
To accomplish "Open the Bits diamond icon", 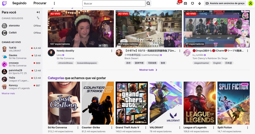I will [200, 3].
